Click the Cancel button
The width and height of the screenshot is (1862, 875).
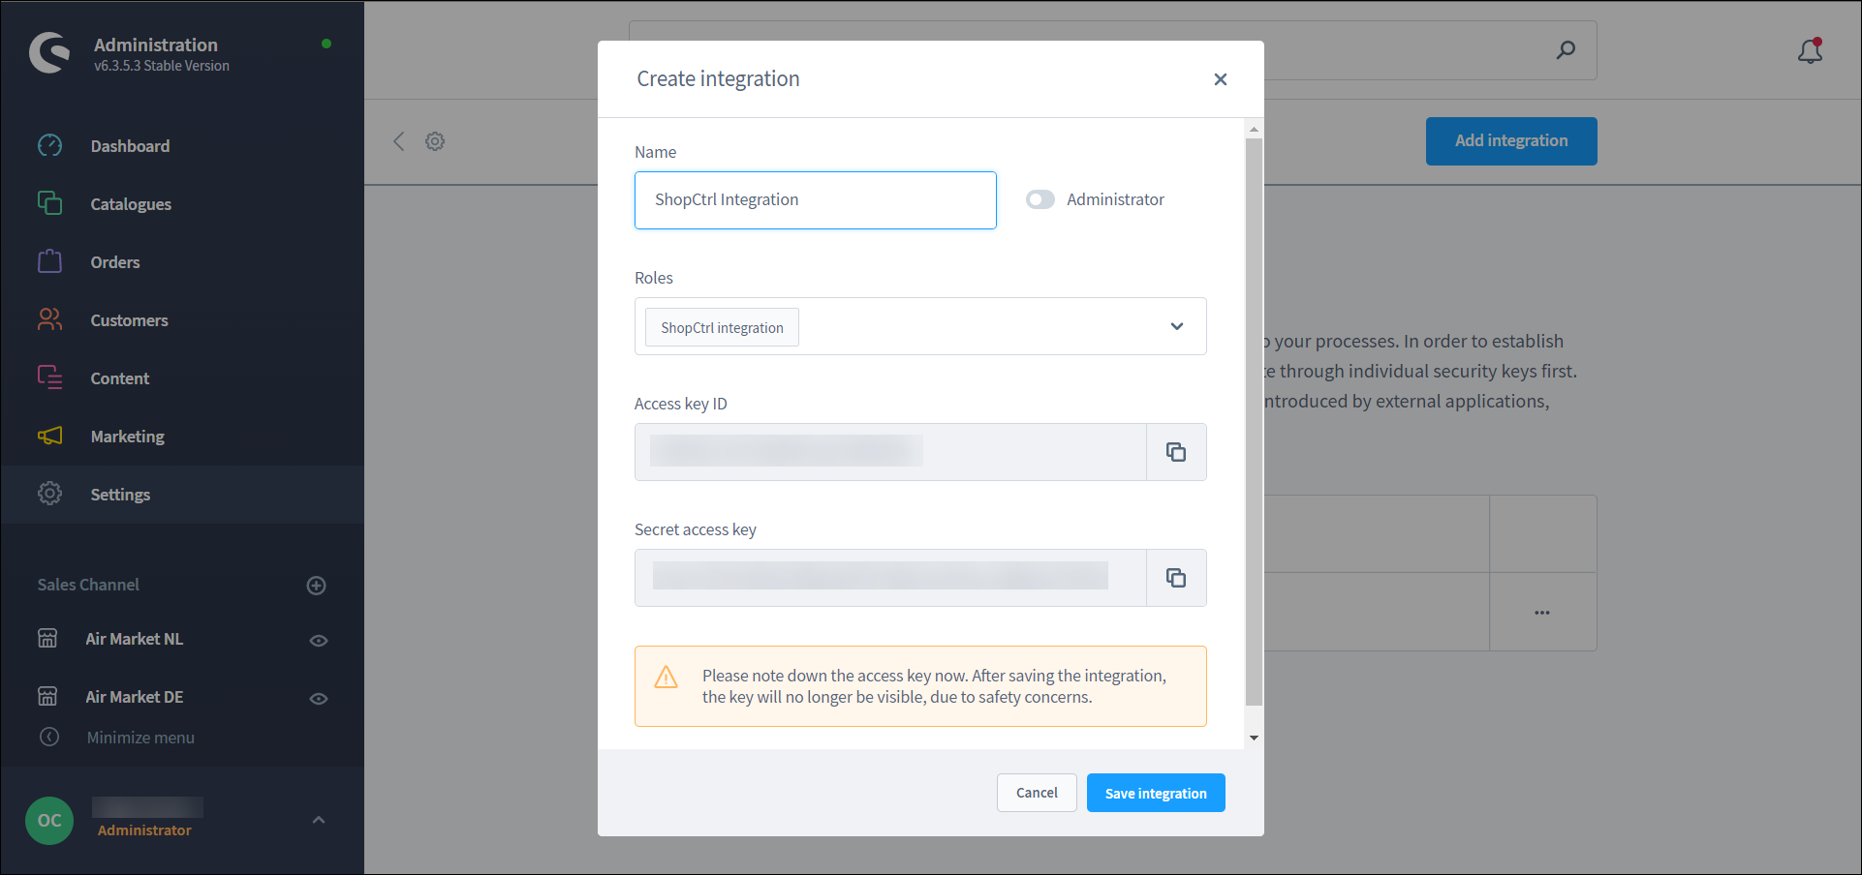(x=1037, y=793)
